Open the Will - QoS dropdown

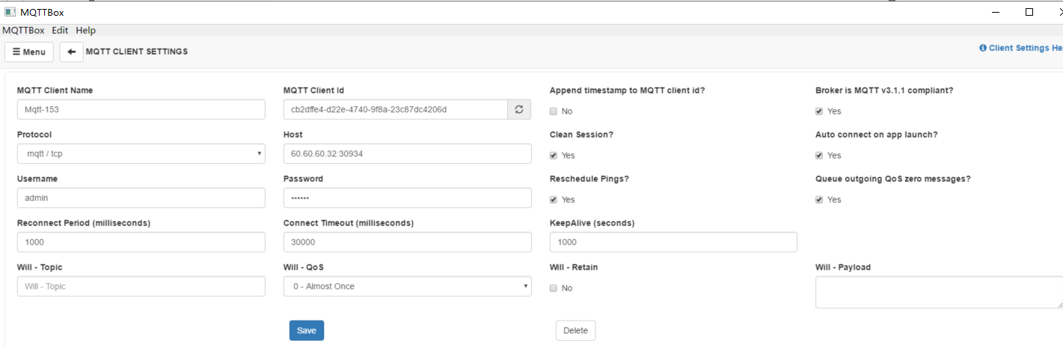(407, 286)
